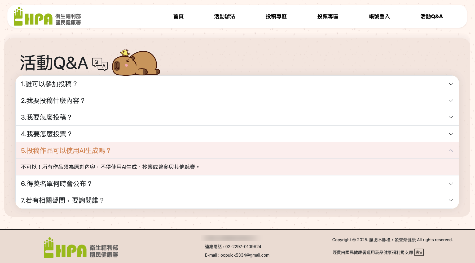
Task: Click the 廣告 badge in the footer
Action: click(x=419, y=252)
